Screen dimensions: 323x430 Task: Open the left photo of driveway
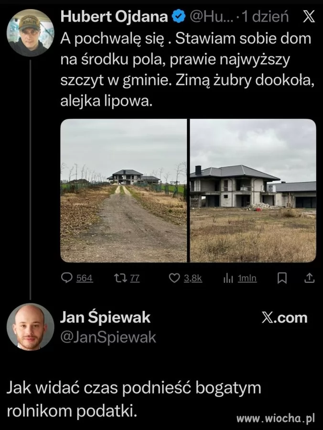coord(124,191)
